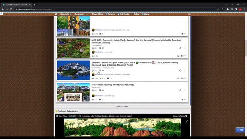This screenshot has height=139, width=247.
Task: Open McMeddon author link on Roadmap post
Action: coord(99,96)
